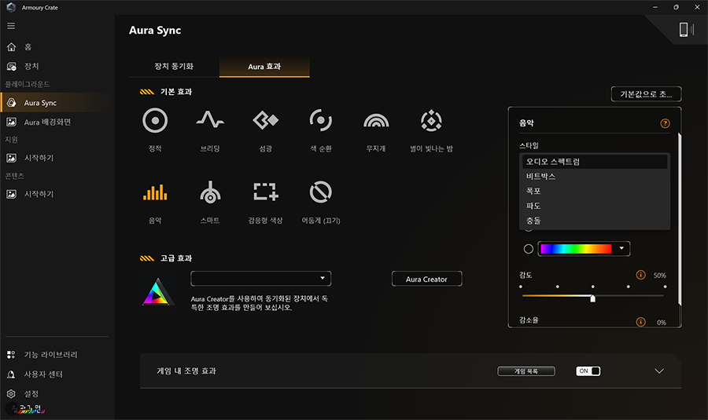Click the 장치 devices icon in sidebar

point(11,67)
